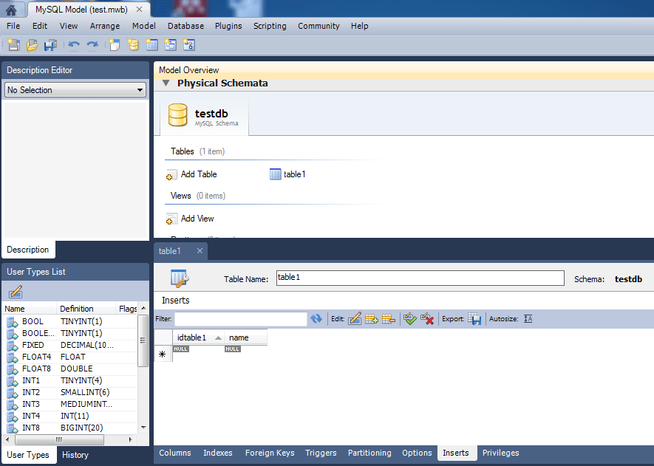This screenshot has width=654, height=466.
Task: Edit the current row in Inserts
Action: [355, 319]
